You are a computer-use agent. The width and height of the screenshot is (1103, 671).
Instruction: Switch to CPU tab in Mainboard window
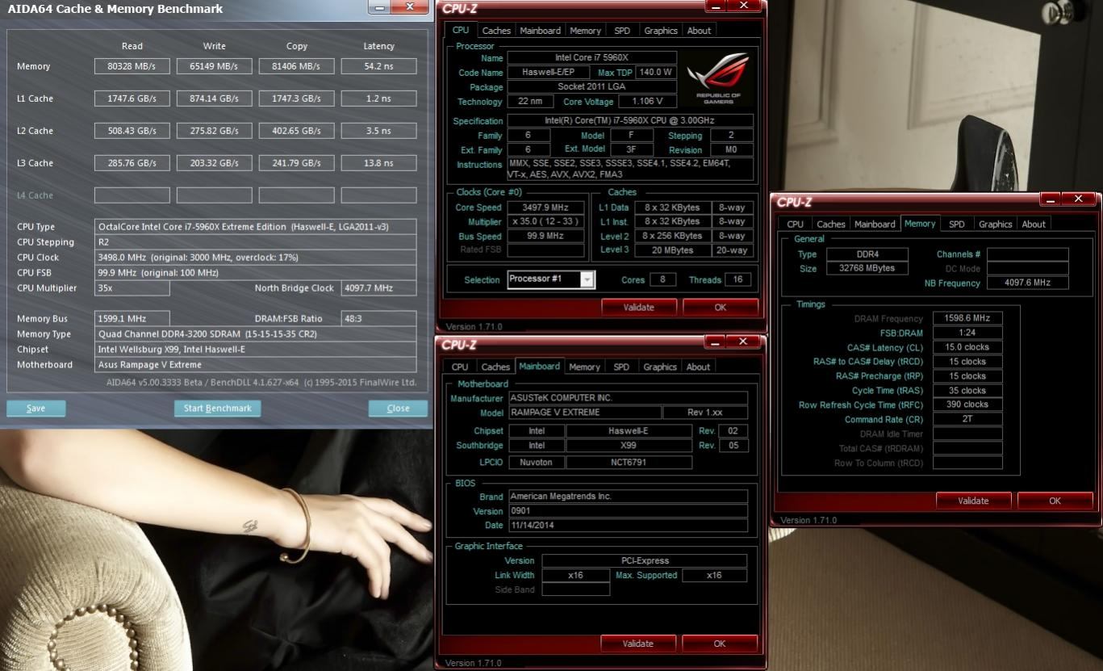pyautogui.click(x=460, y=367)
